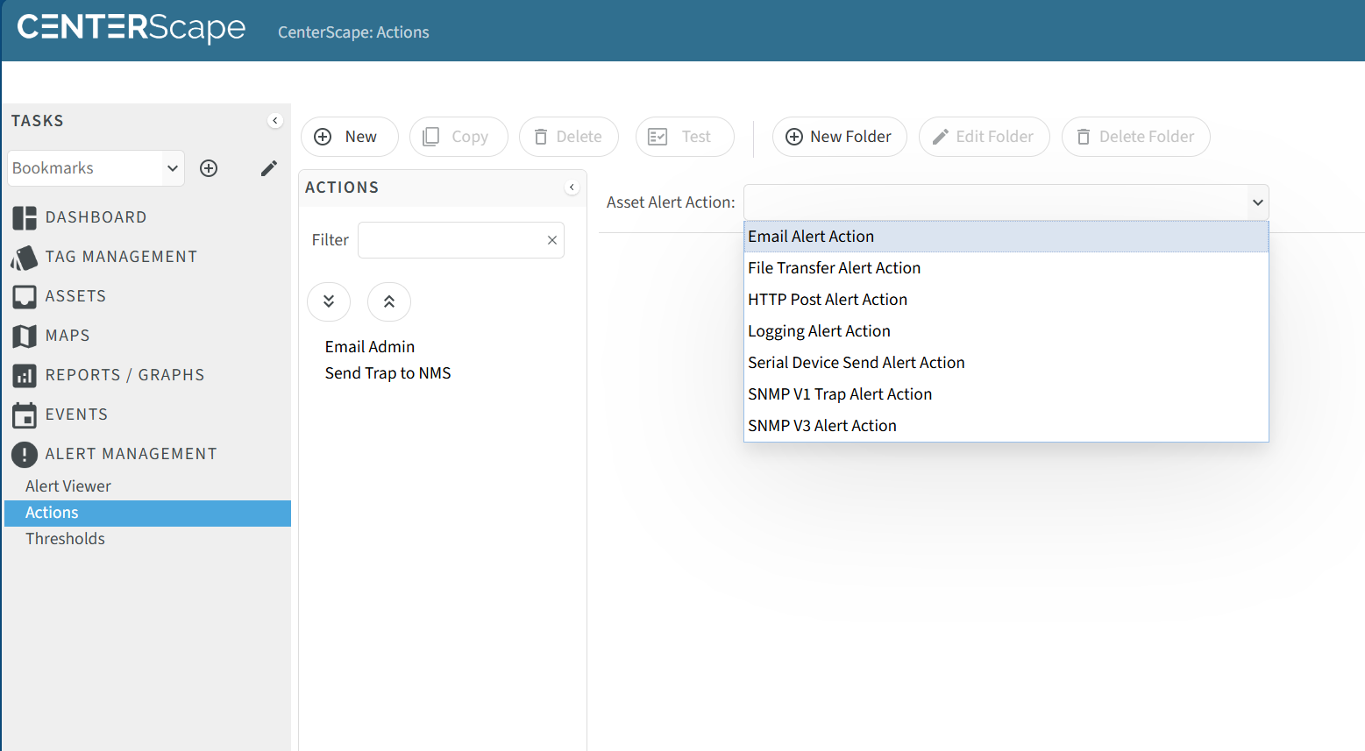Select Email Admin in actions list
The height and width of the screenshot is (751, 1365).
click(369, 347)
